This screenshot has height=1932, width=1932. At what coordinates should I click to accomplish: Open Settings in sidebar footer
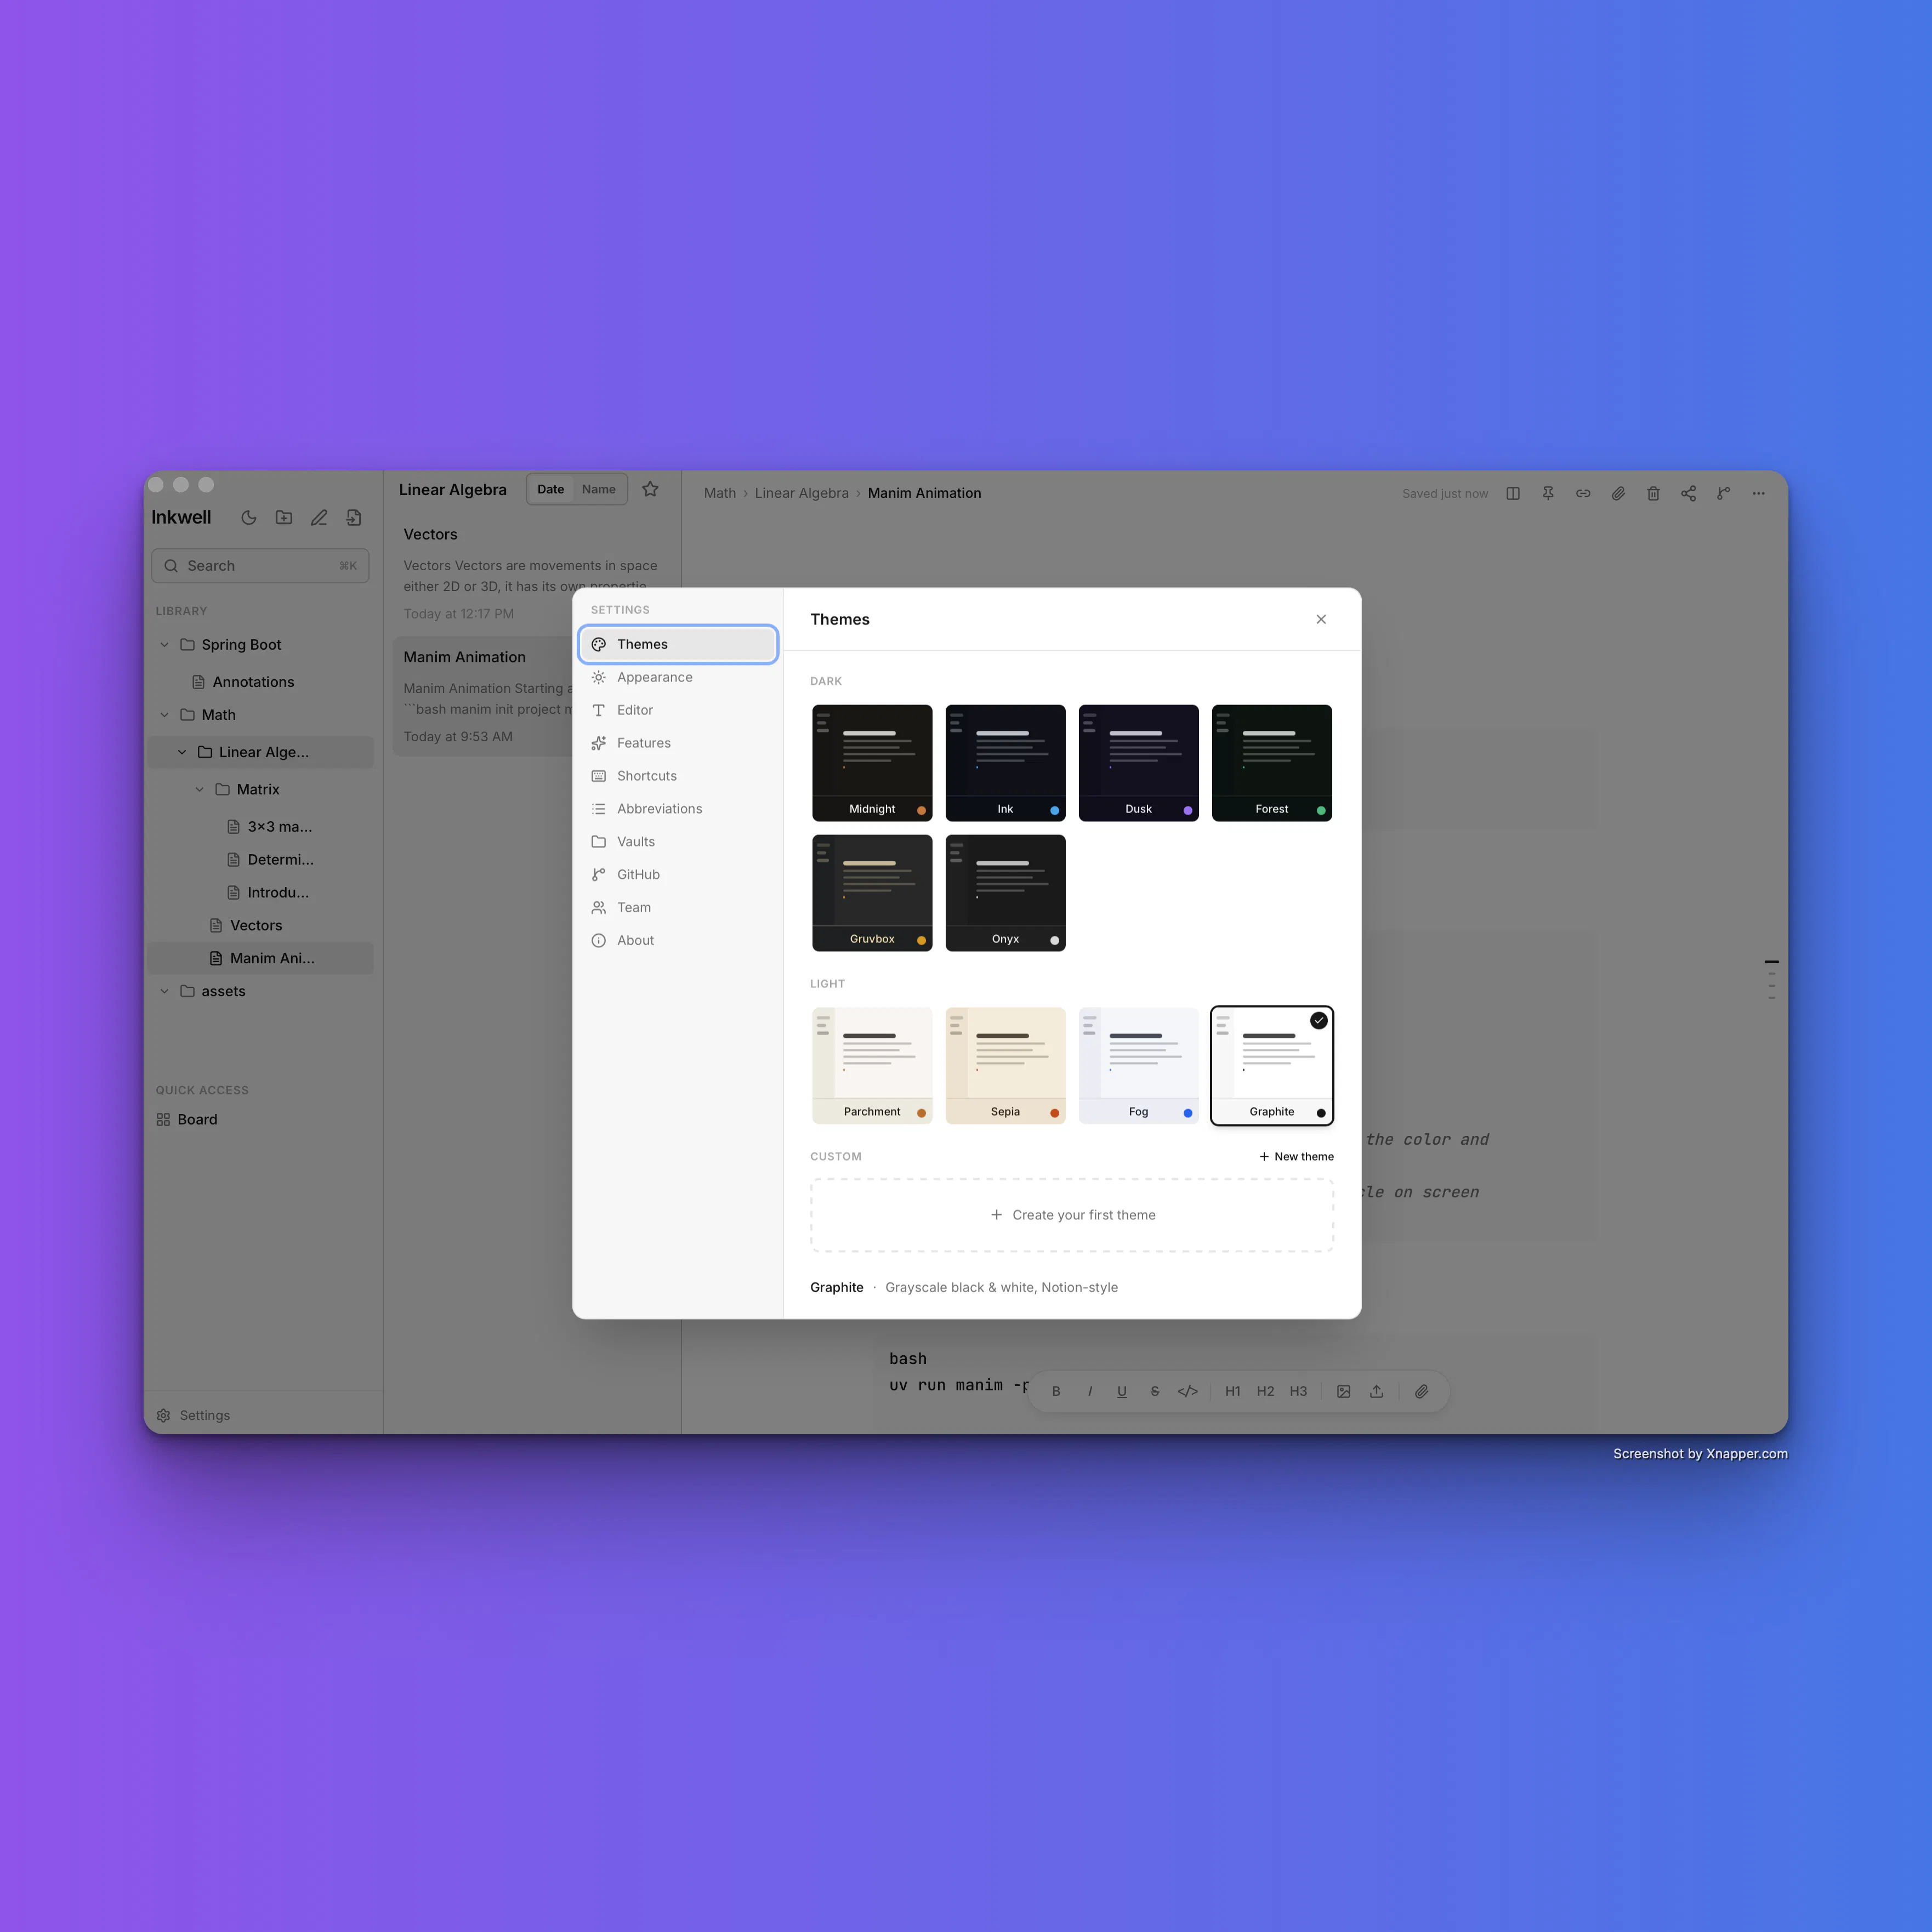click(194, 1415)
